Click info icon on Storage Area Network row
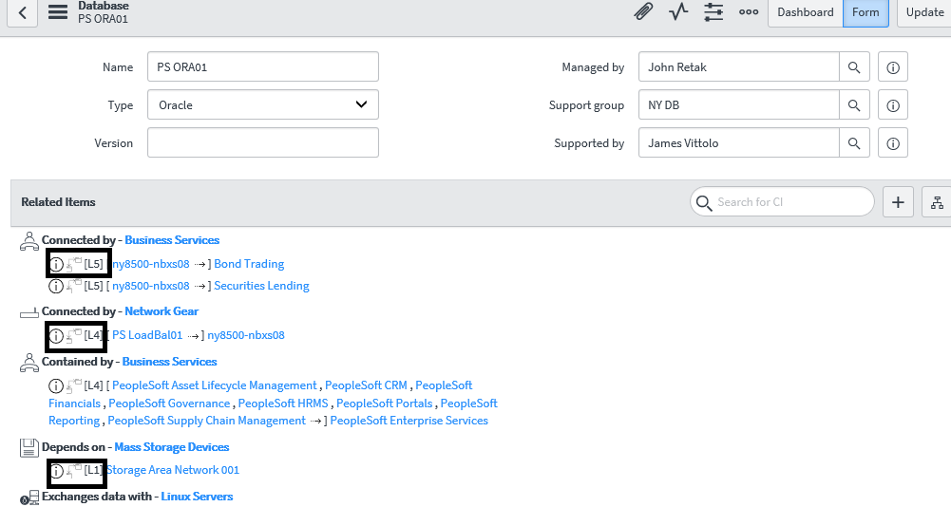Screen dimensions: 951x507 (x=56, y=471)
